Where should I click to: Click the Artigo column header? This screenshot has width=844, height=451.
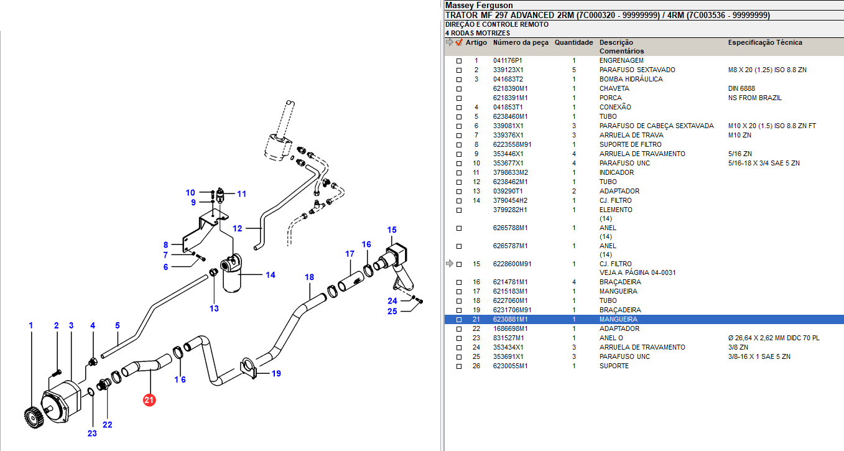pyautogui.click(x=476, y=42)
